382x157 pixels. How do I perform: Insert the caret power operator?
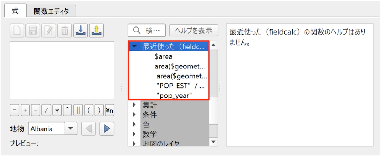pos(68,110)
